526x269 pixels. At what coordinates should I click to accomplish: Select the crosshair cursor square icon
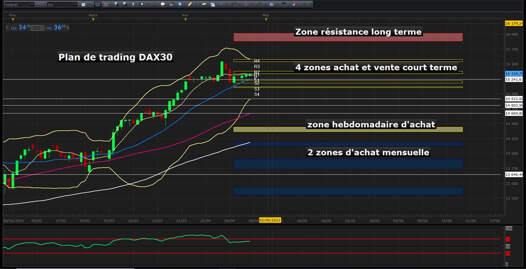coord(141,4)
